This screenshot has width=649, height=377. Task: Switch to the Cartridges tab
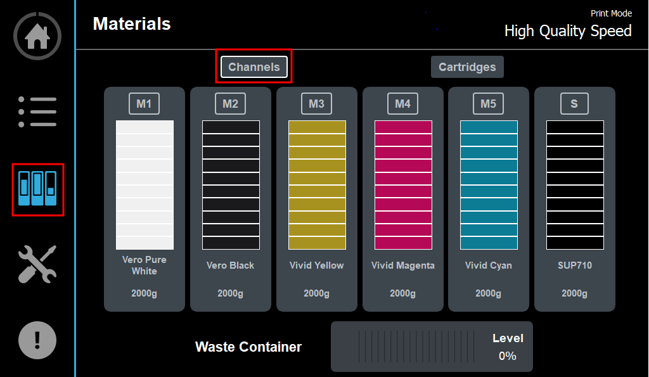tap(467, 67)
